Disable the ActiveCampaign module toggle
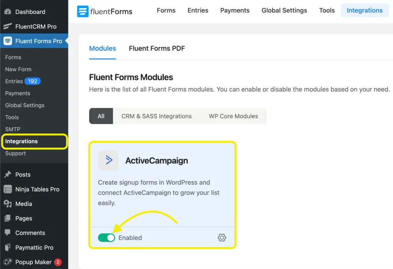This screenshot has width=393, height=269. click(x=106, y=238)
